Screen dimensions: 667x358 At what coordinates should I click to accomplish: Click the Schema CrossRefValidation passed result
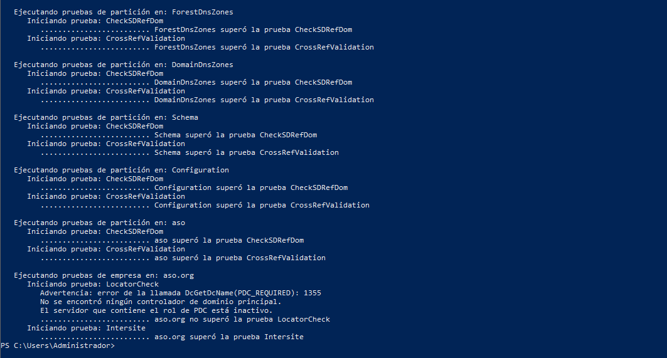pyautogui.click(x=246, y=152)
